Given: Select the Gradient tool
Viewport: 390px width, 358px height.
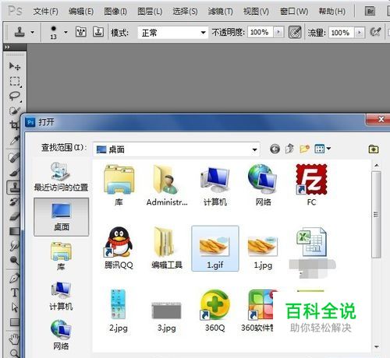Looking at the screenshot, I should pyautogui.click(x=14, y=231).
